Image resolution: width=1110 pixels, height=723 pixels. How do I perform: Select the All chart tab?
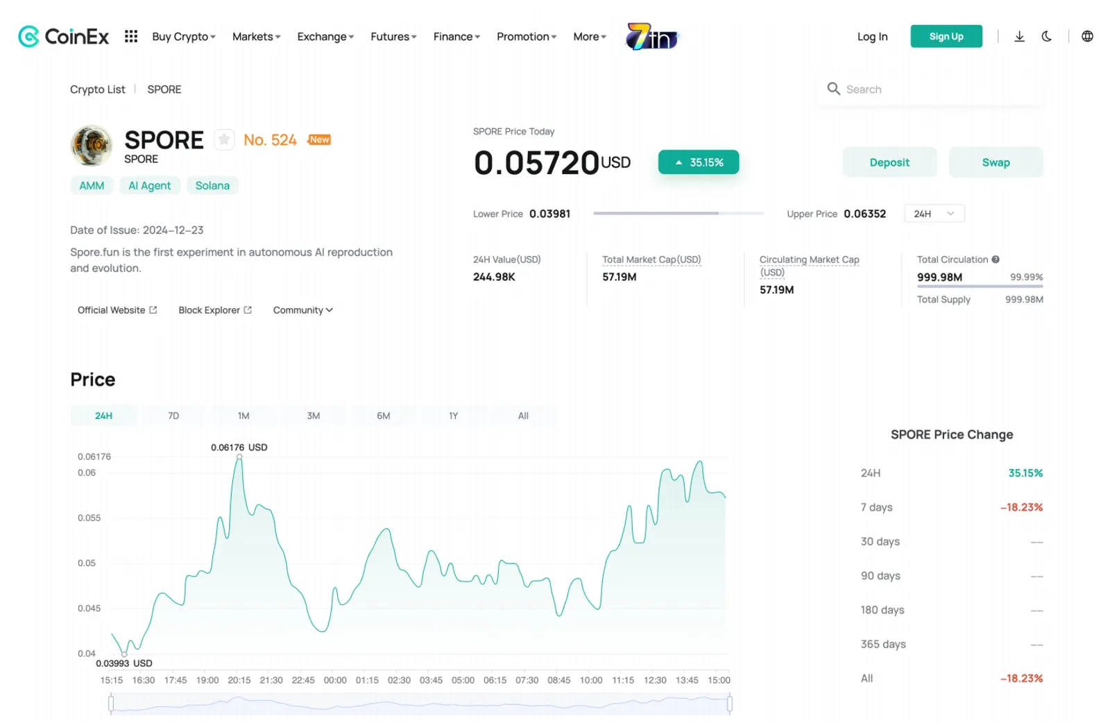point(523,416)
